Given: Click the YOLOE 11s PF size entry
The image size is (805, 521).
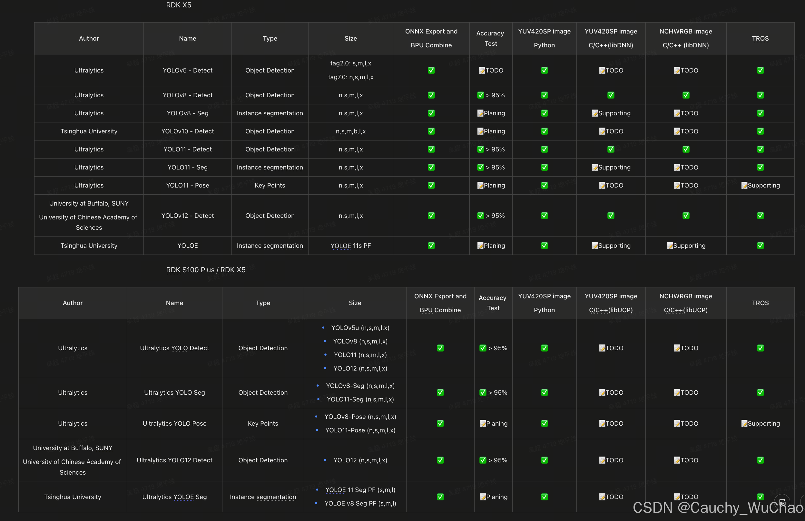Looking at the screenshot, I should [x=350, y=246].
